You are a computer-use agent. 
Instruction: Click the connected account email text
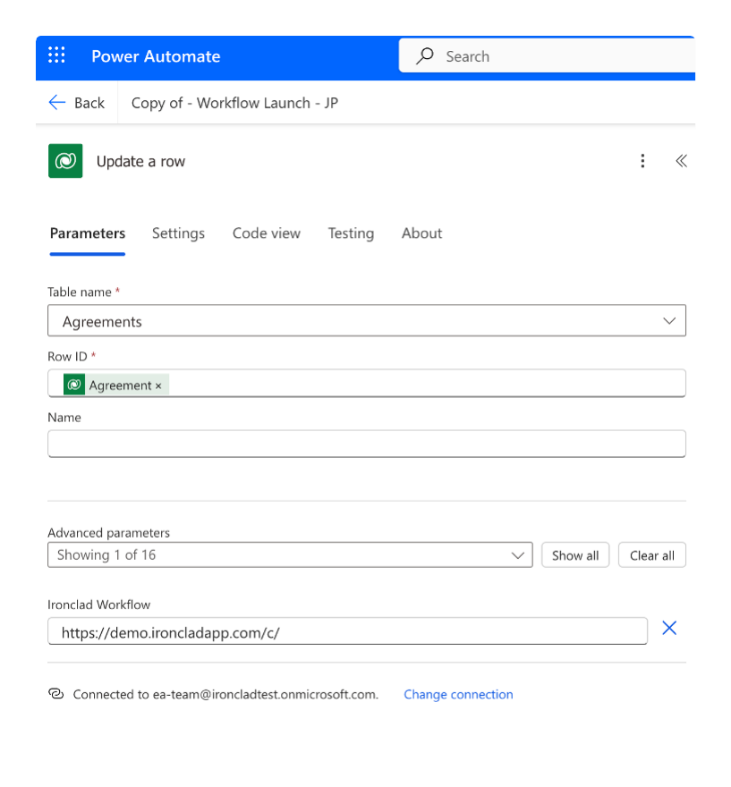[x=265, y=694]
